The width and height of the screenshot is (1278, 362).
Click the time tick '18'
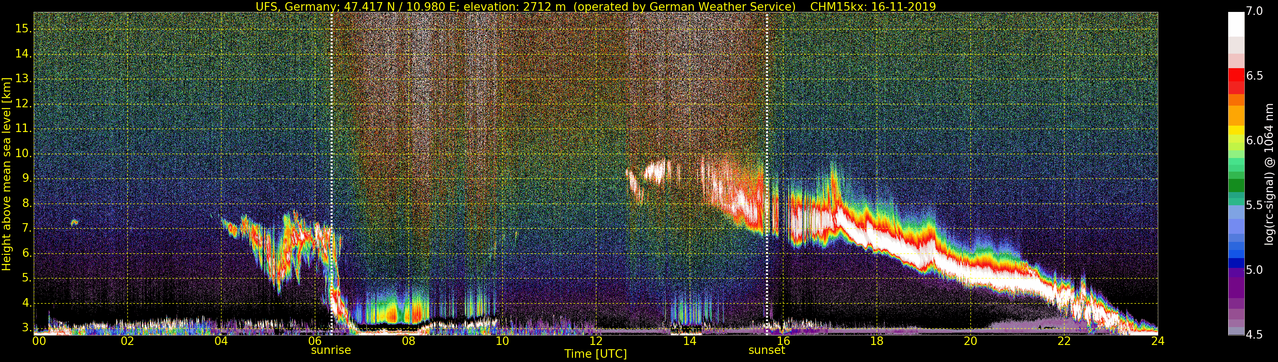[x=877, y=341]
